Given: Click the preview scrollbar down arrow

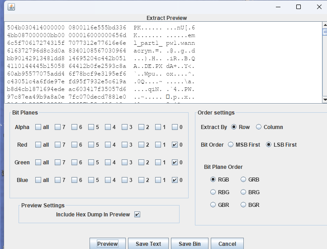Looking at the screenshot, I should click(x=324, y=100).
